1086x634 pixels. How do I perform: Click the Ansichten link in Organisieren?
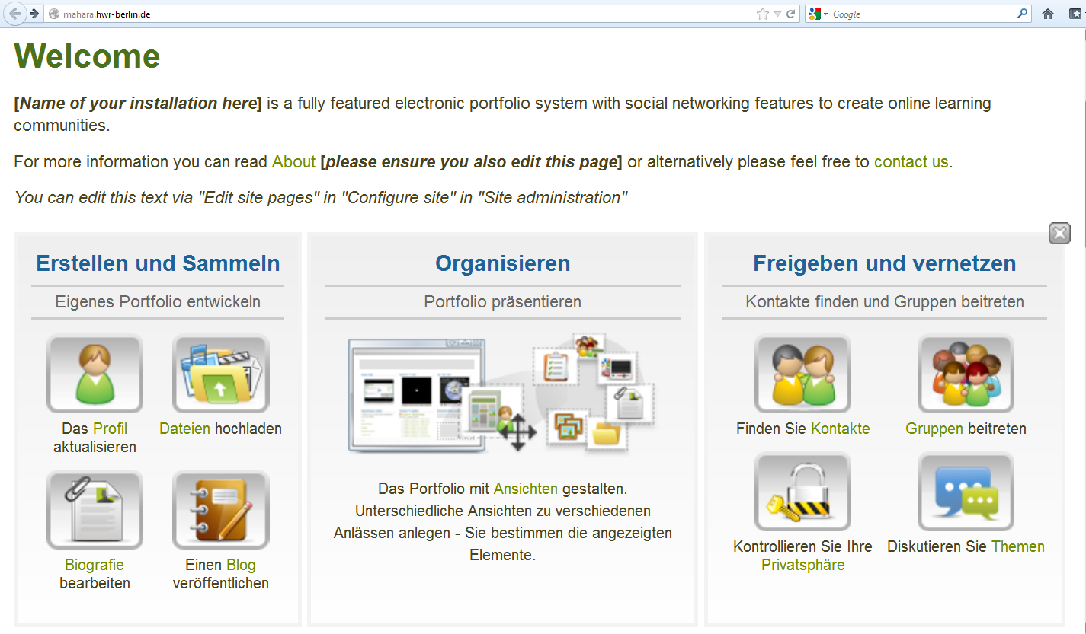click(x=525, y=489)
